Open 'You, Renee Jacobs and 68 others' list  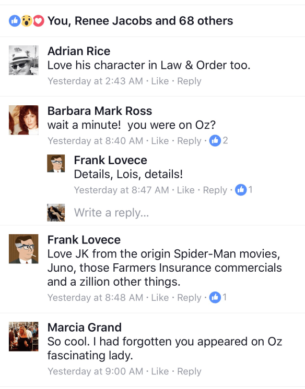(140, 21)
